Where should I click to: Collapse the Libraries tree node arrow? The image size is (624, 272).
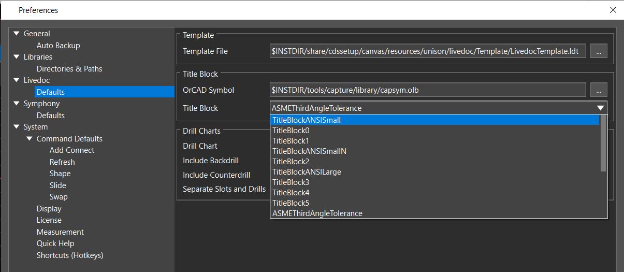click(x=17, y=57)
